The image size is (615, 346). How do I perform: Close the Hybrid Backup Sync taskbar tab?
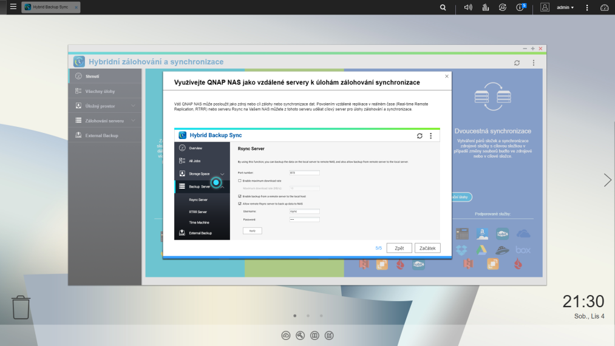[x=76, y=7]
